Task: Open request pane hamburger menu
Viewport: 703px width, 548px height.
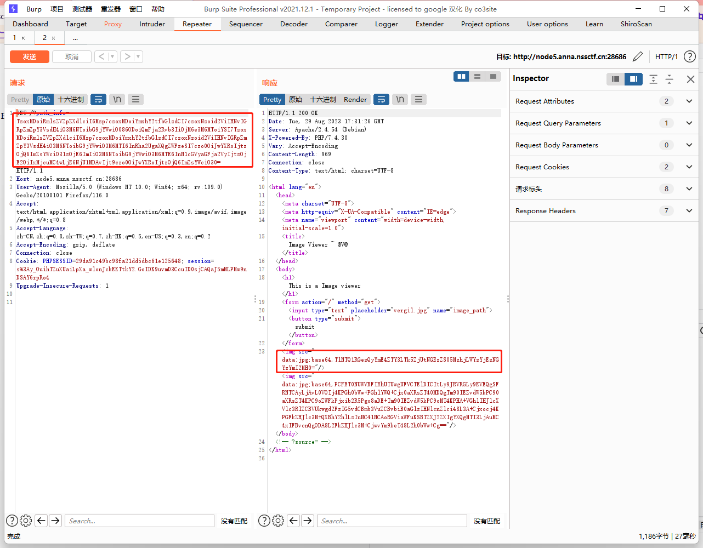Action: pos(135,99)
